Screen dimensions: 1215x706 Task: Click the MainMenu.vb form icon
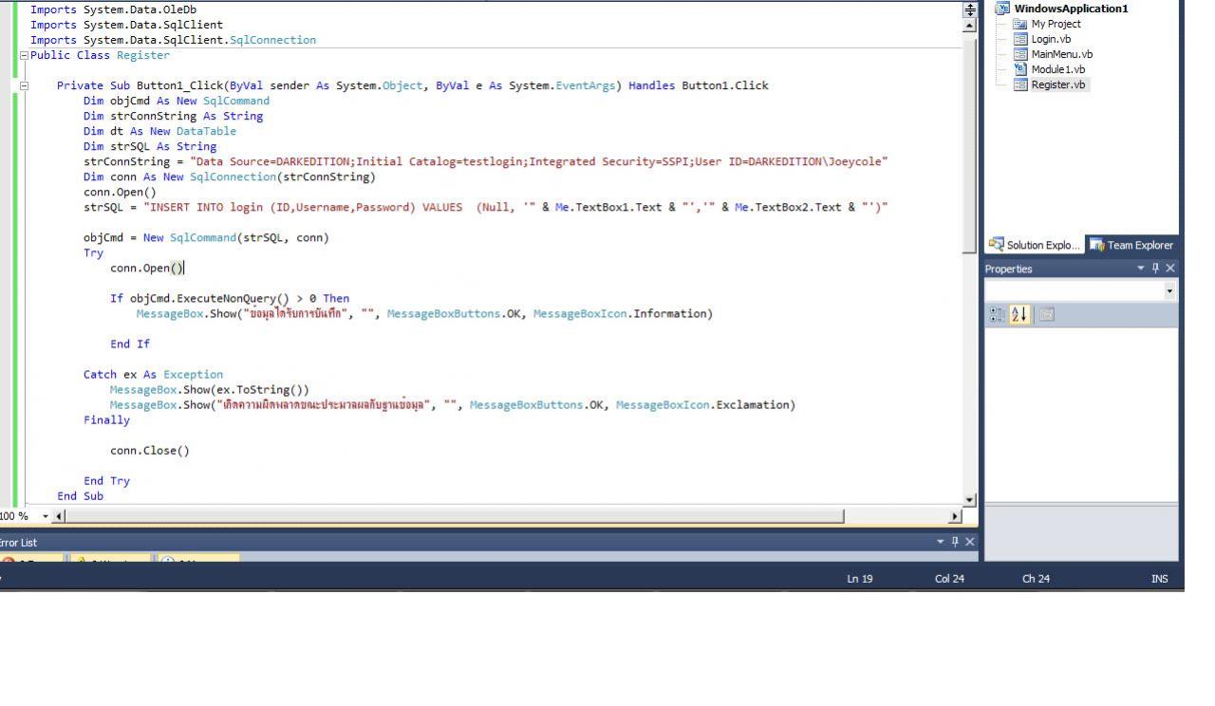[1020, 54]
